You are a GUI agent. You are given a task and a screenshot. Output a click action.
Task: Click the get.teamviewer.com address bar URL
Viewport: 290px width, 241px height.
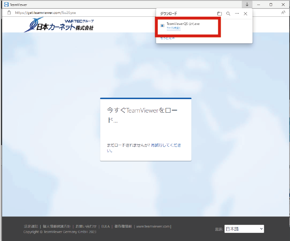tap(45, 13)
